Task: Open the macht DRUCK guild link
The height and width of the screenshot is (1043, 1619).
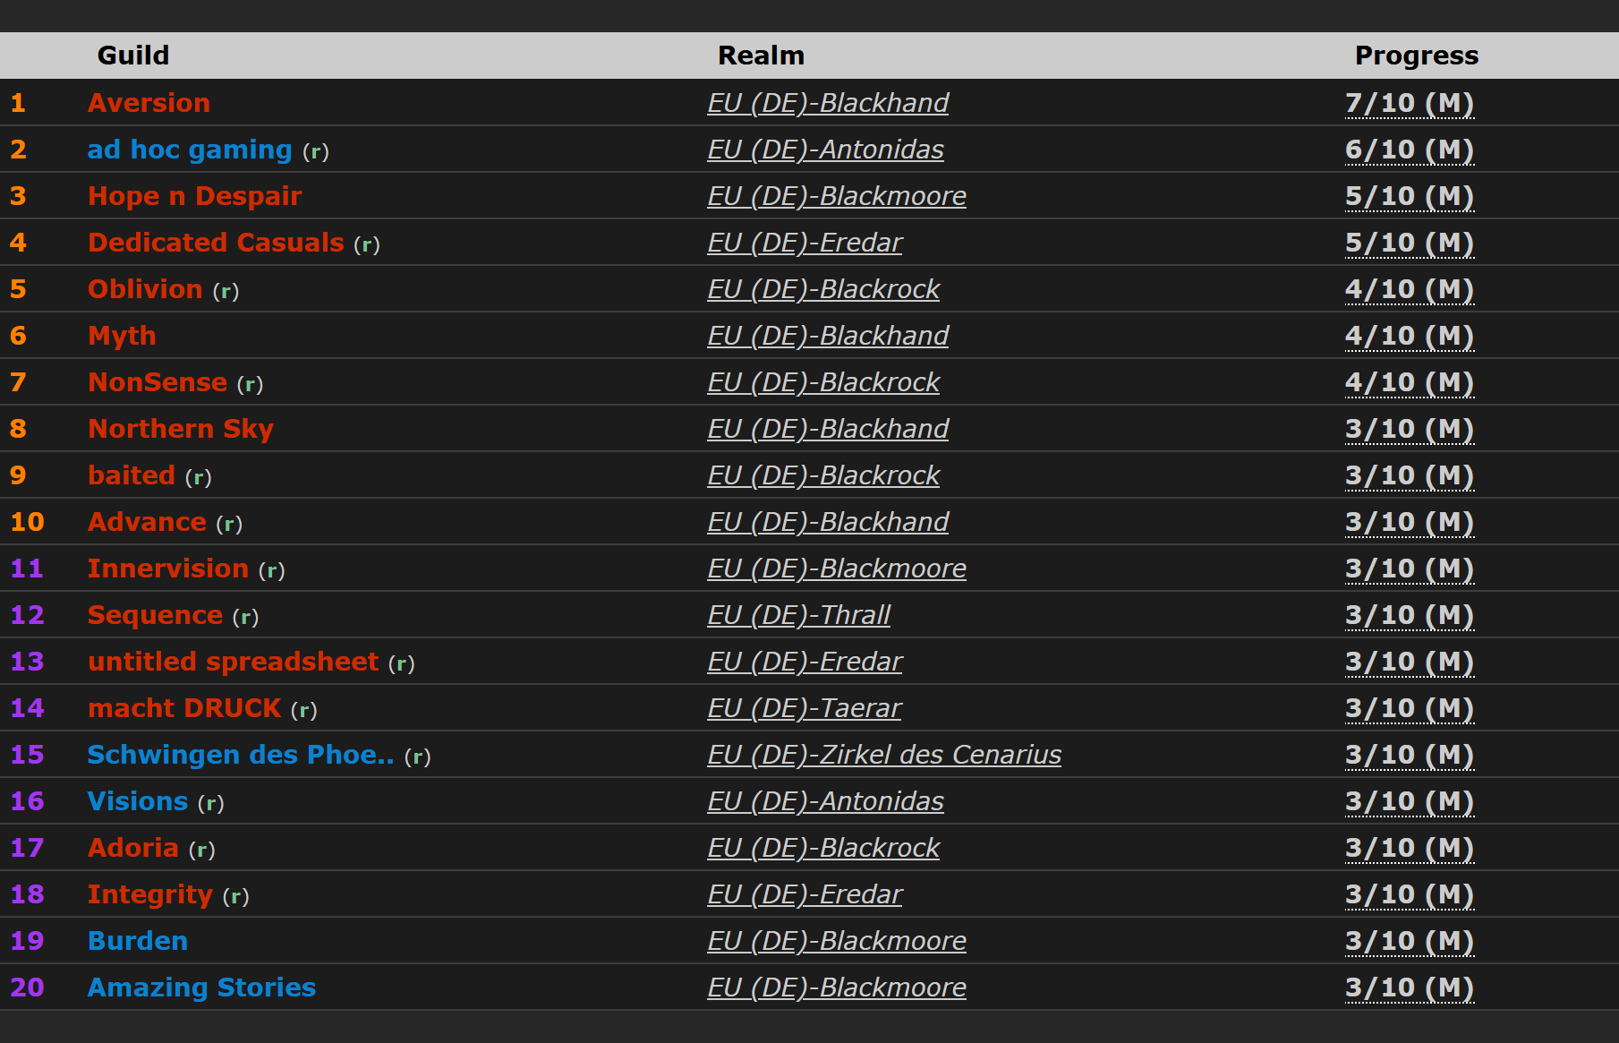Action: tap(184, 708)
